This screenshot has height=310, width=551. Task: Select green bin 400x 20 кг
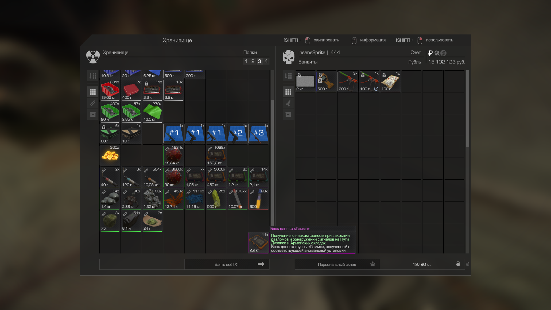point(110,112)
